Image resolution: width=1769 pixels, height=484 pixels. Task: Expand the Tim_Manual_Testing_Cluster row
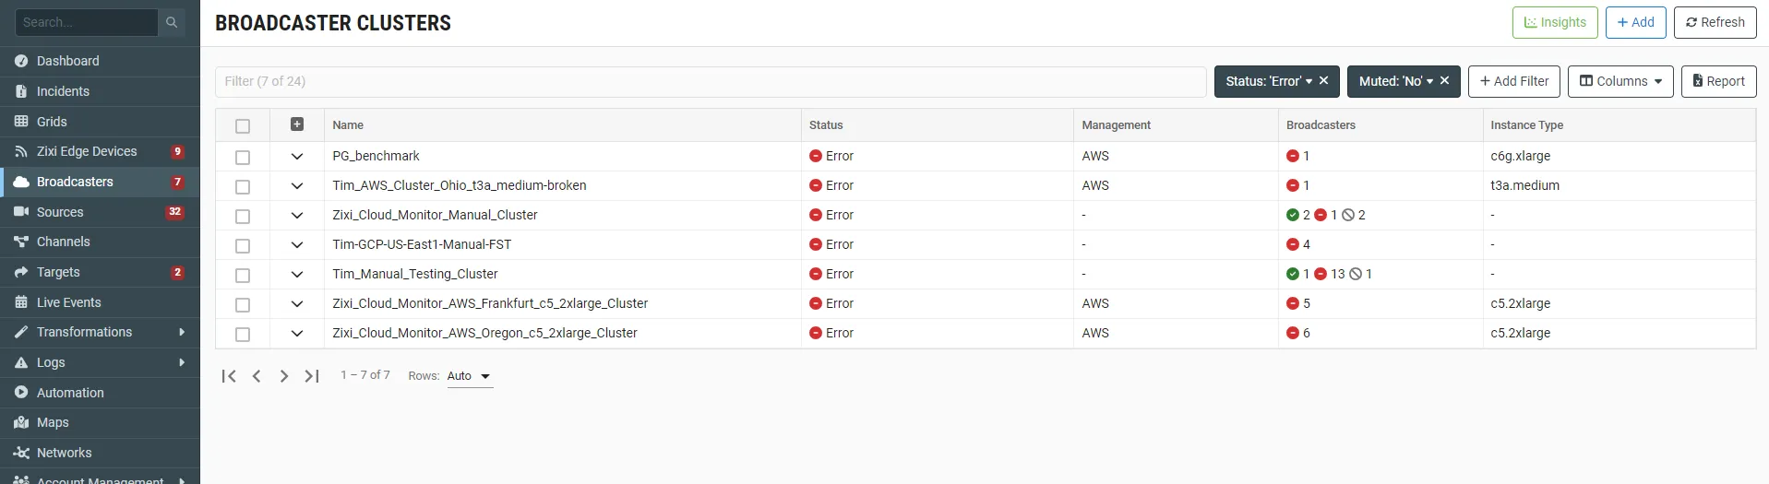(x=297, y=275)
